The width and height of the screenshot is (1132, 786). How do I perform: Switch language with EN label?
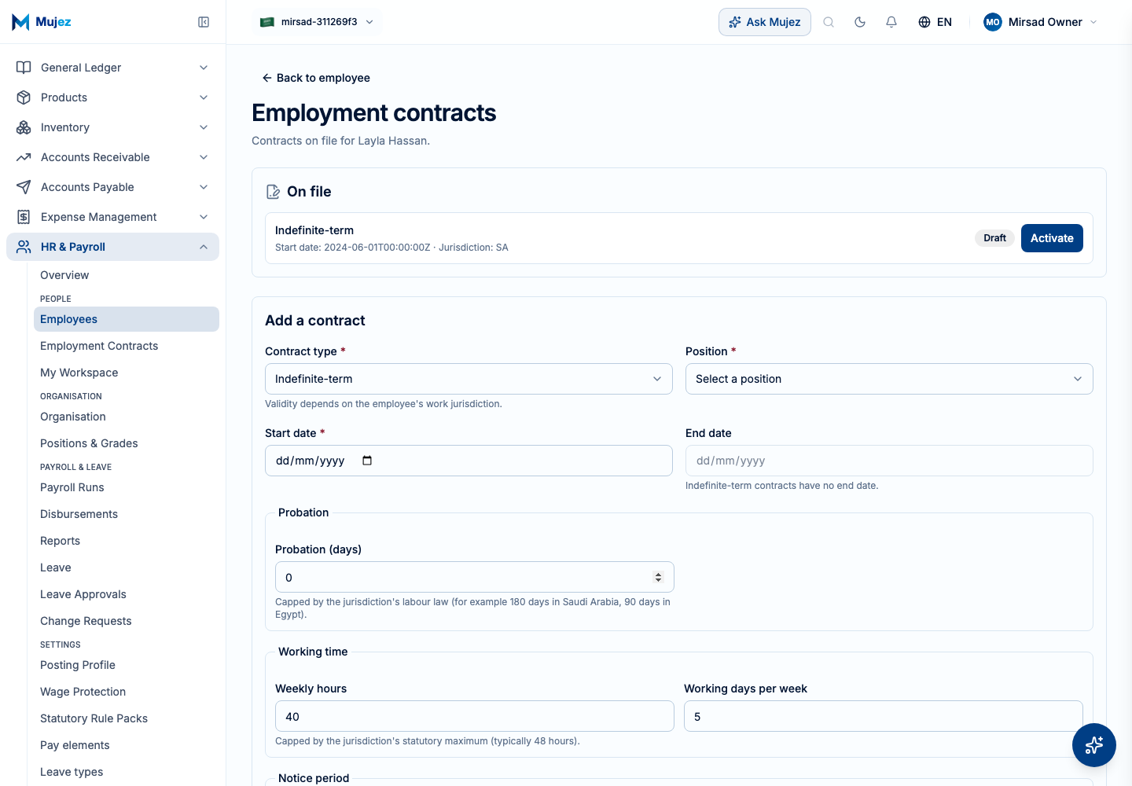click(x=944, y=22)
